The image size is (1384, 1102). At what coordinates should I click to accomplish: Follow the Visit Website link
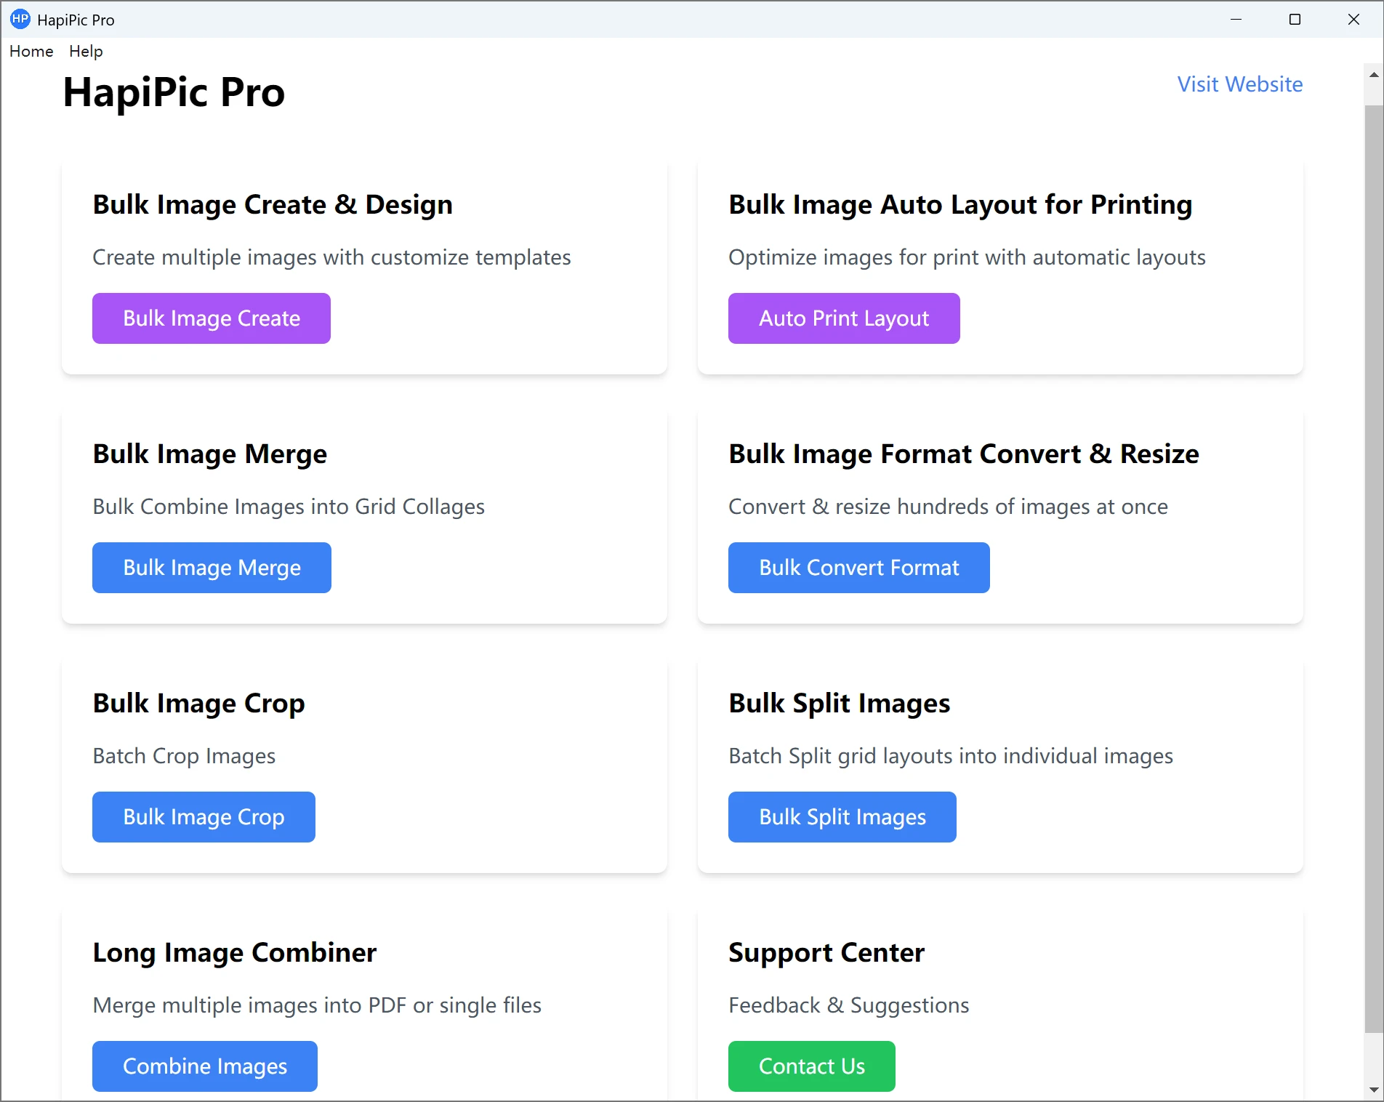click(x=1240, y=84)
